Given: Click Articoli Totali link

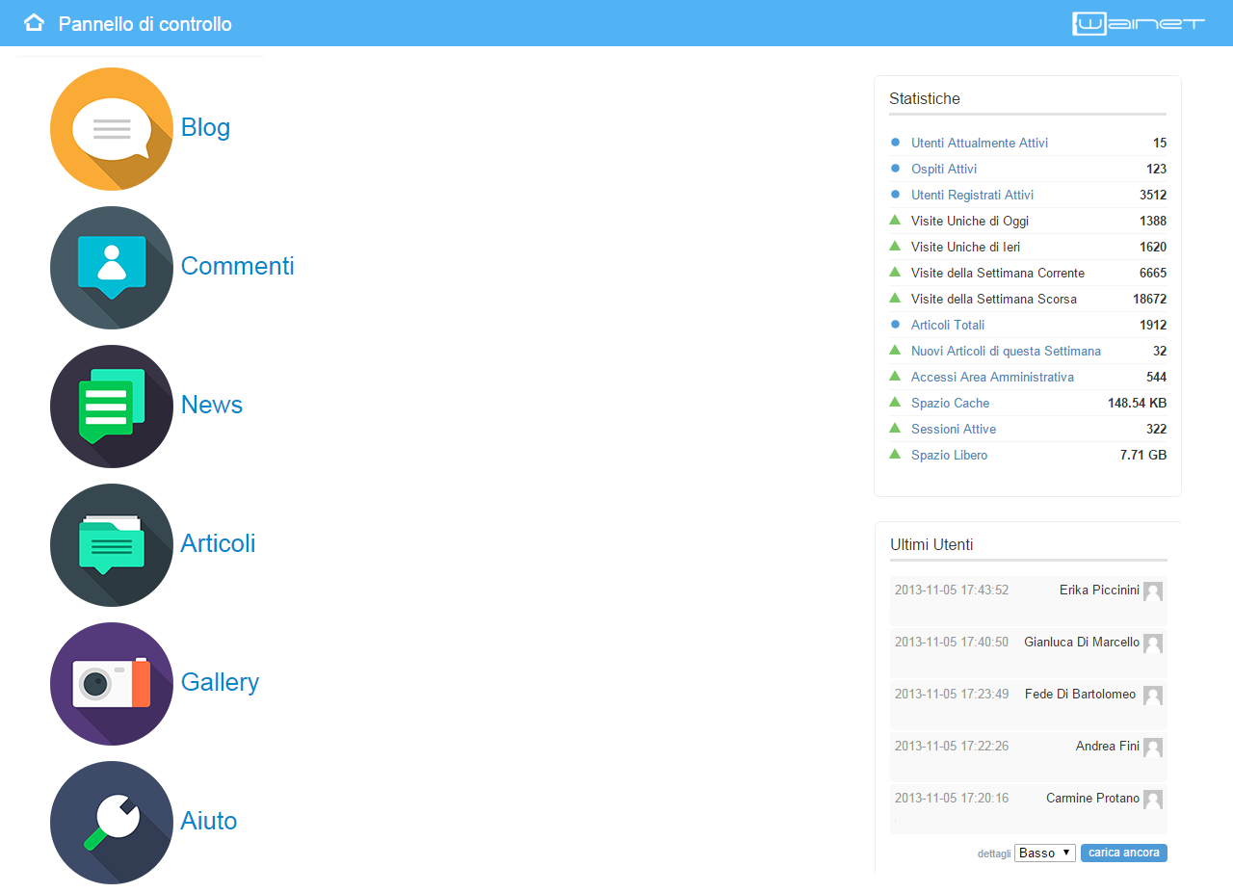Looking at the screenshot, I should click(948, 325).
